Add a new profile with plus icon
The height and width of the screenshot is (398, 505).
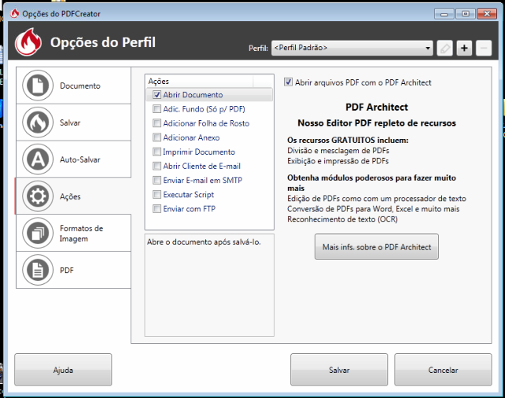click(464, 48)
